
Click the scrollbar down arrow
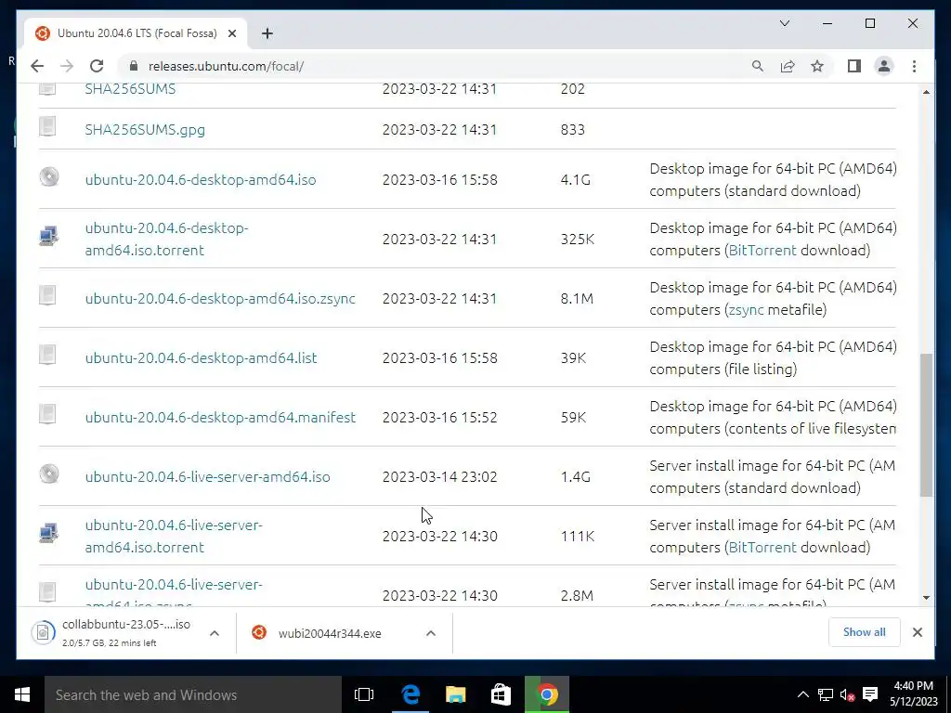point(926,597)
